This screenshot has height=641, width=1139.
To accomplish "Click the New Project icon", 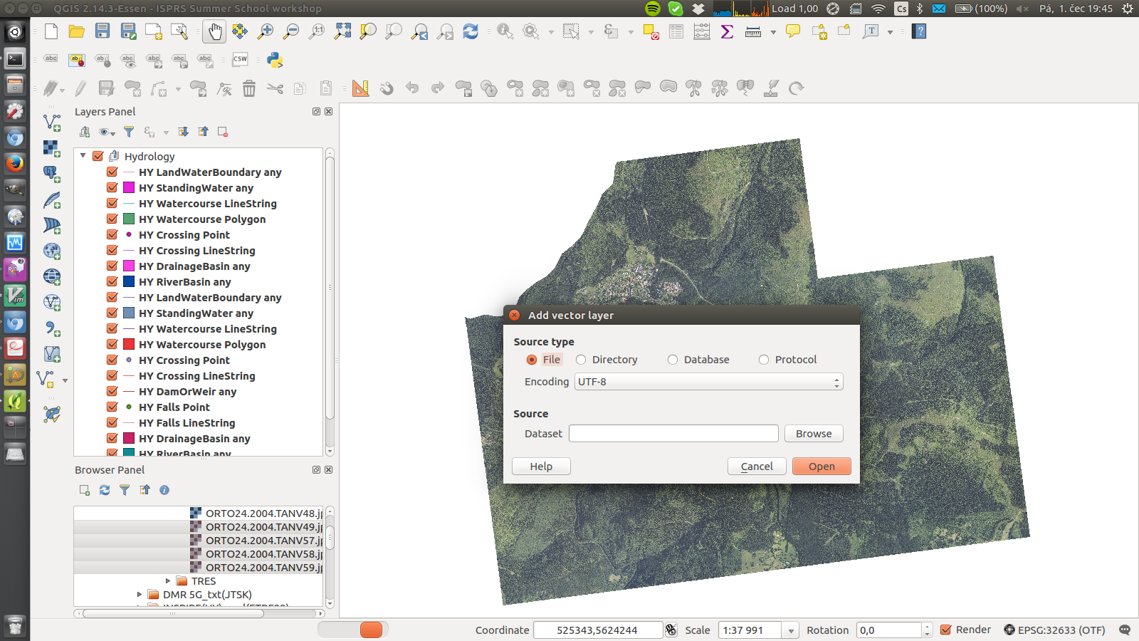I will [51, 31].
